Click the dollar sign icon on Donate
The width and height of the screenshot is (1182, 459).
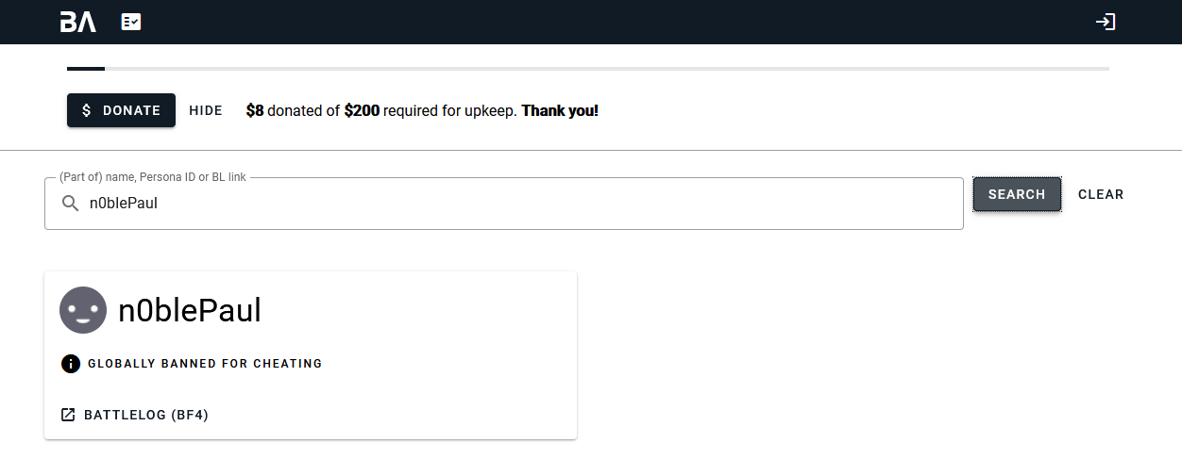pos(87,110)
